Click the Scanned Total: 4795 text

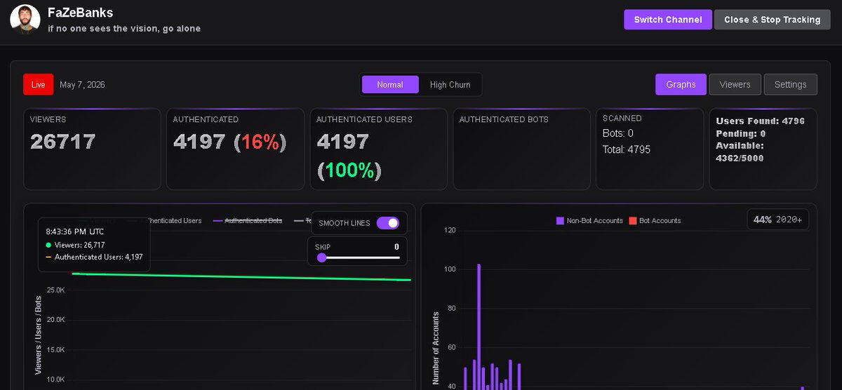tap(627, 149)
